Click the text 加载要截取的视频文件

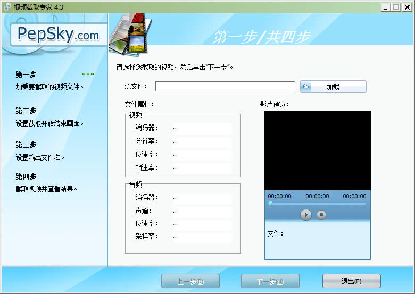(49, 87)
